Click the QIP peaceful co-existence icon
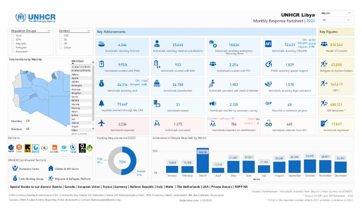The height and width of the screenshot is (209, 362). pyautogui.click(x=269, y=103)
